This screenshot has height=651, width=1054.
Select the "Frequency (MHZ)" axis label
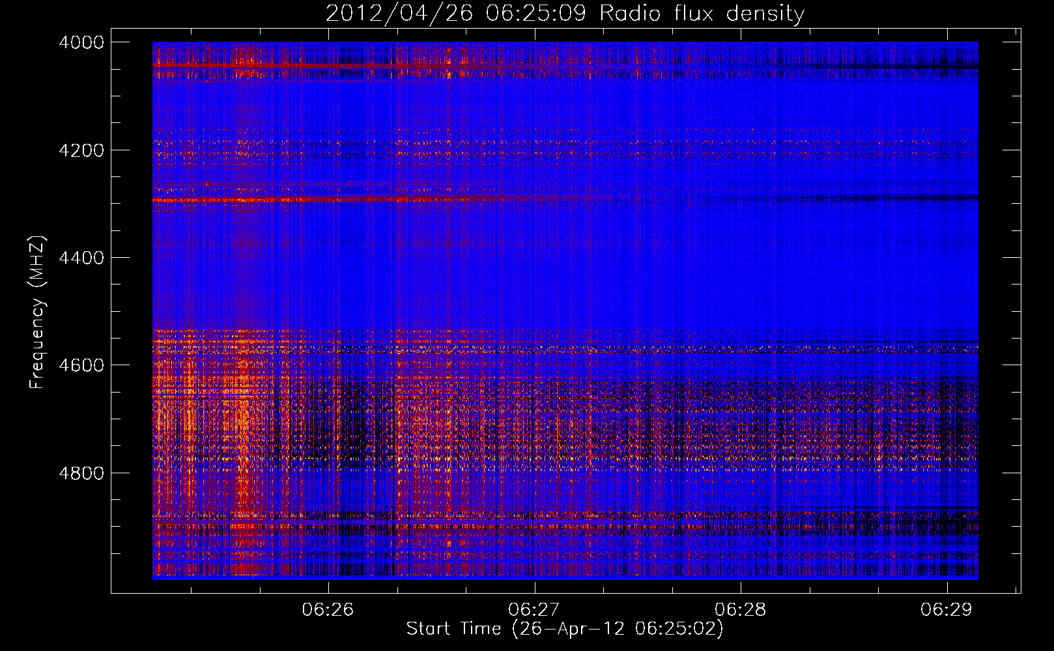38,312
